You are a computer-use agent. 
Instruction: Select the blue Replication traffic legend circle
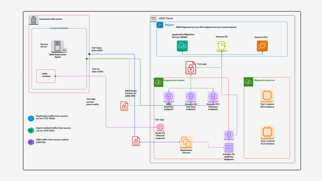(31, 118)
